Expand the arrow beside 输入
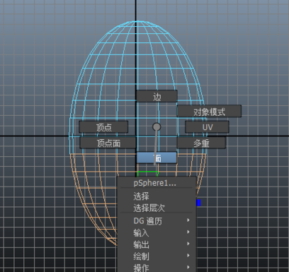289x272 pixels. click(188, 232)
